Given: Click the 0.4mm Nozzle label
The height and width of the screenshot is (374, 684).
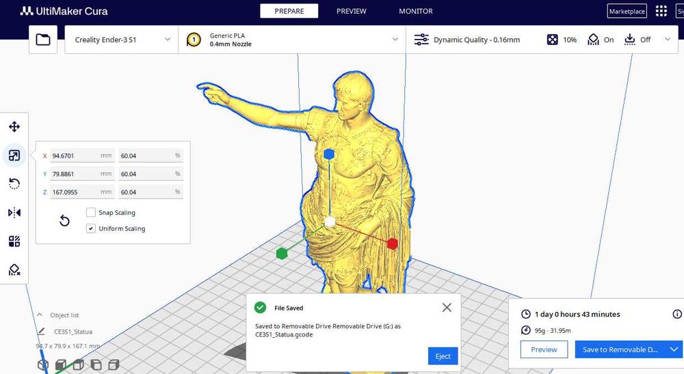Looking at the screenshot, I should click(x=231, y=44).
